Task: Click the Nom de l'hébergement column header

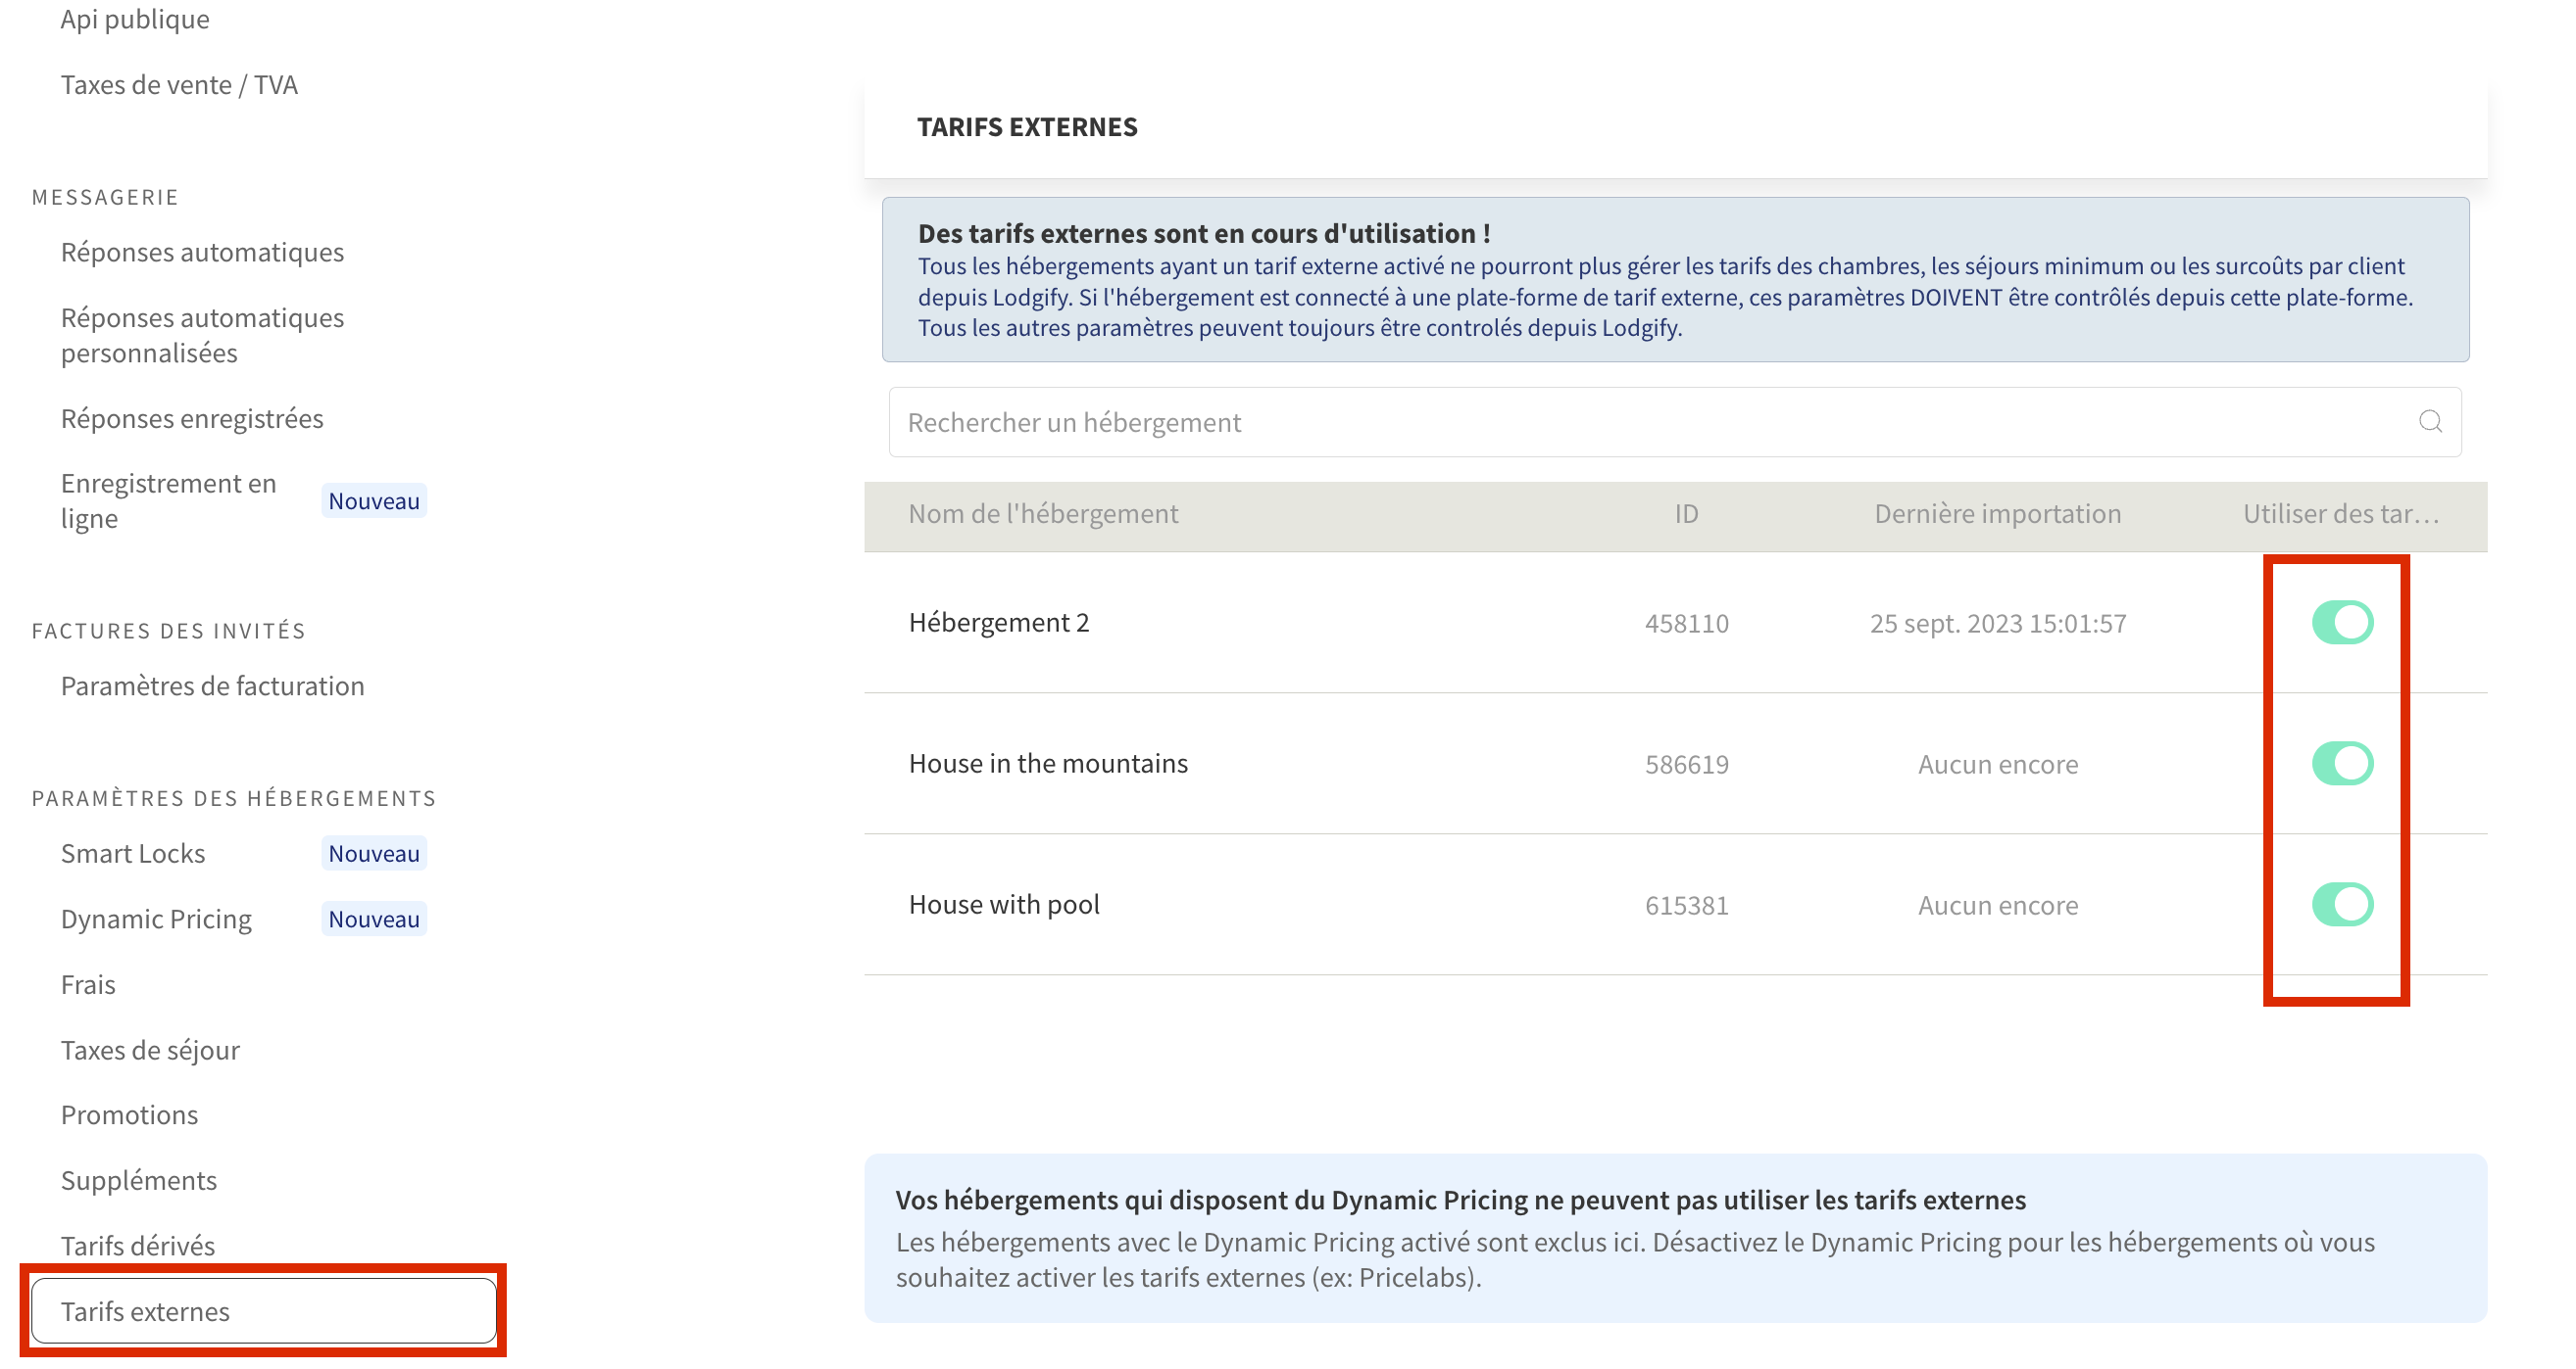Action: (1043, 514)
